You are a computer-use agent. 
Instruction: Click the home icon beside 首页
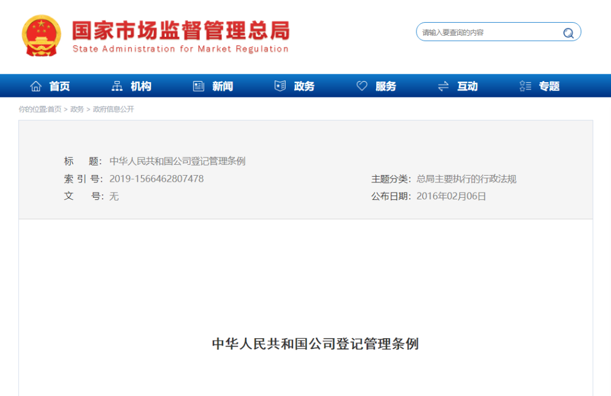point(36,86)
